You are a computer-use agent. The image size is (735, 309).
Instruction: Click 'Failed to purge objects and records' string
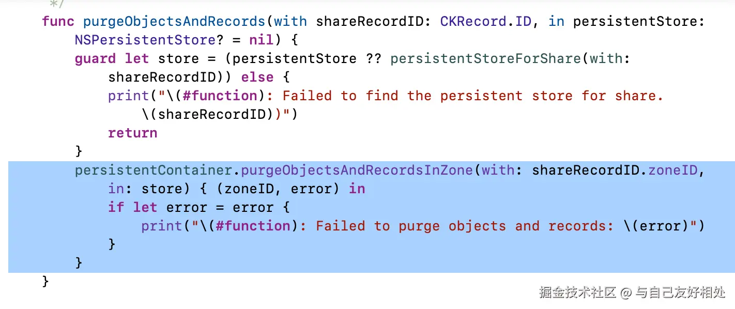[452, 226]
